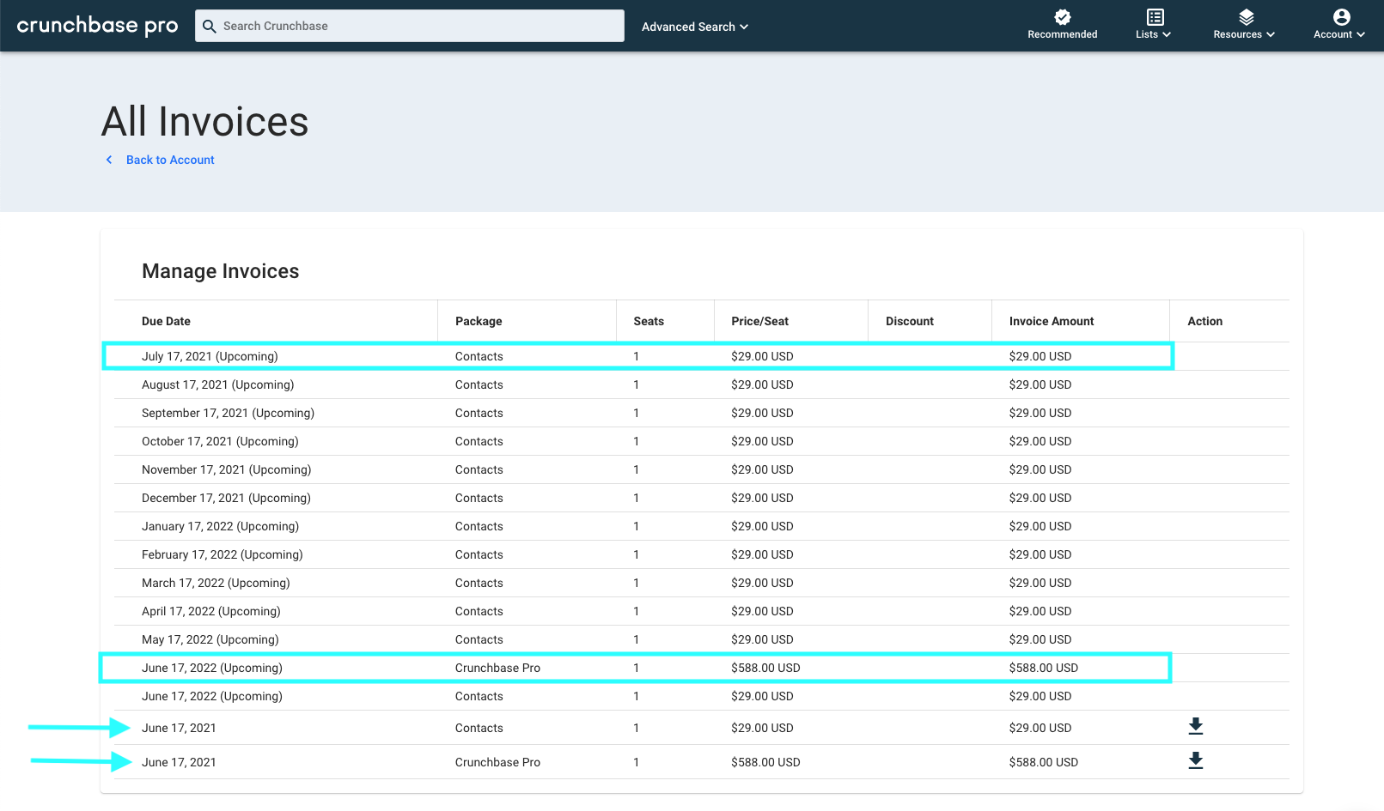Click the Invoice Amount column header
The width and height of the screenshot is (1384, 811).
point(1052,321)
